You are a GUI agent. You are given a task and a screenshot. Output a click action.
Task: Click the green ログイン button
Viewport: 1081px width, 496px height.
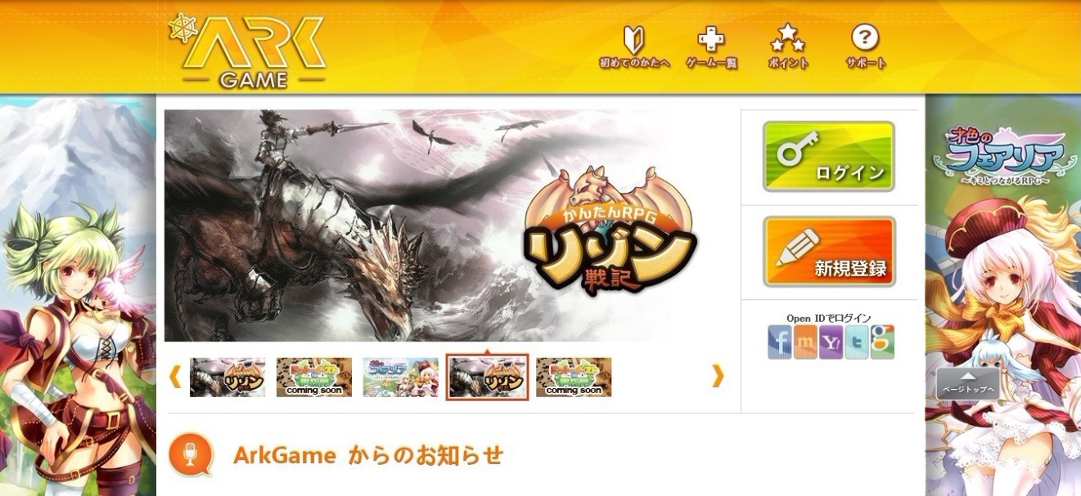829,156
